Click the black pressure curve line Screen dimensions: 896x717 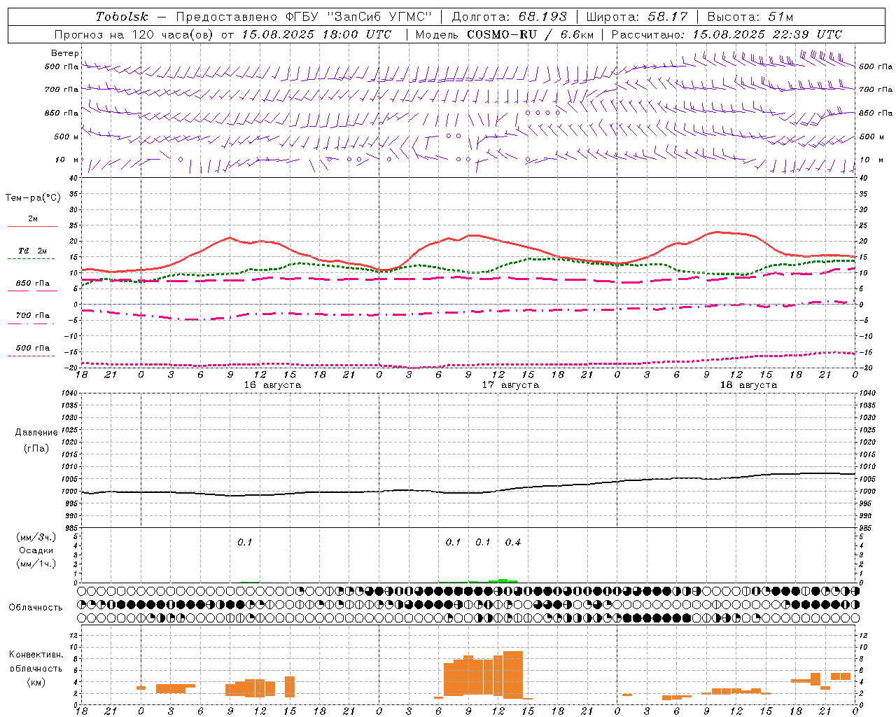468,492
